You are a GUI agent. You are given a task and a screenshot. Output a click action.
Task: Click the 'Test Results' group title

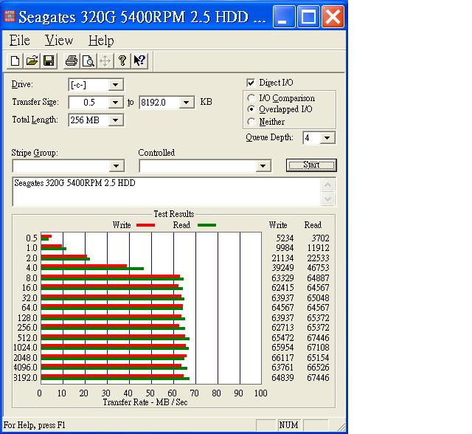(174, 214)
